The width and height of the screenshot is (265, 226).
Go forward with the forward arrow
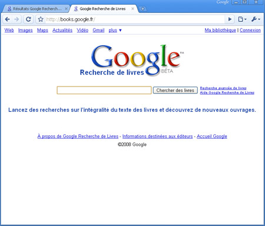click(16, 19)
